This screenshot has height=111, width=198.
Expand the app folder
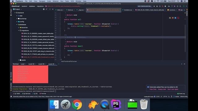(x=17, y=16)
